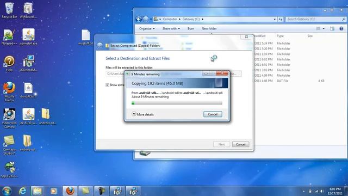Switch to Firefox in the taskbar
348x196 pixels.
pos(70,191)
